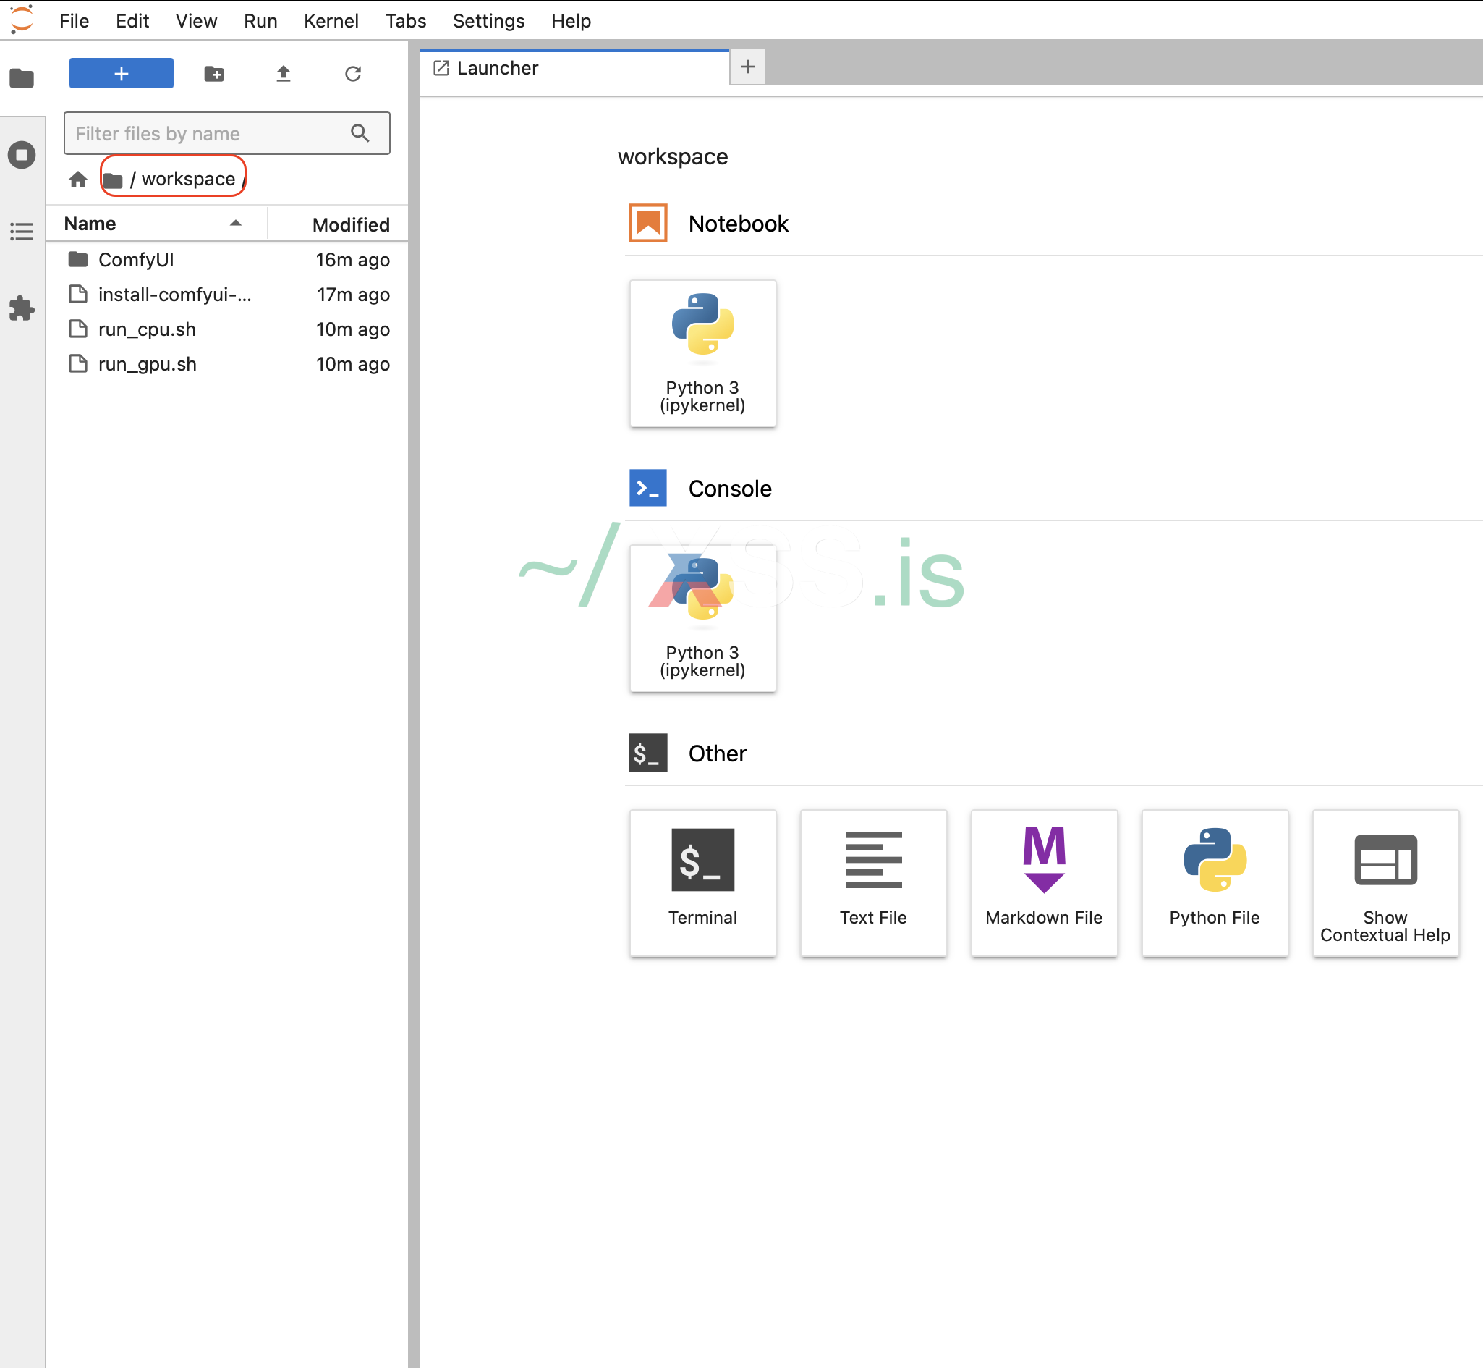Open the Kernel menu
The width and height of the screenshot is (1483, 1368).
point(331,21)
